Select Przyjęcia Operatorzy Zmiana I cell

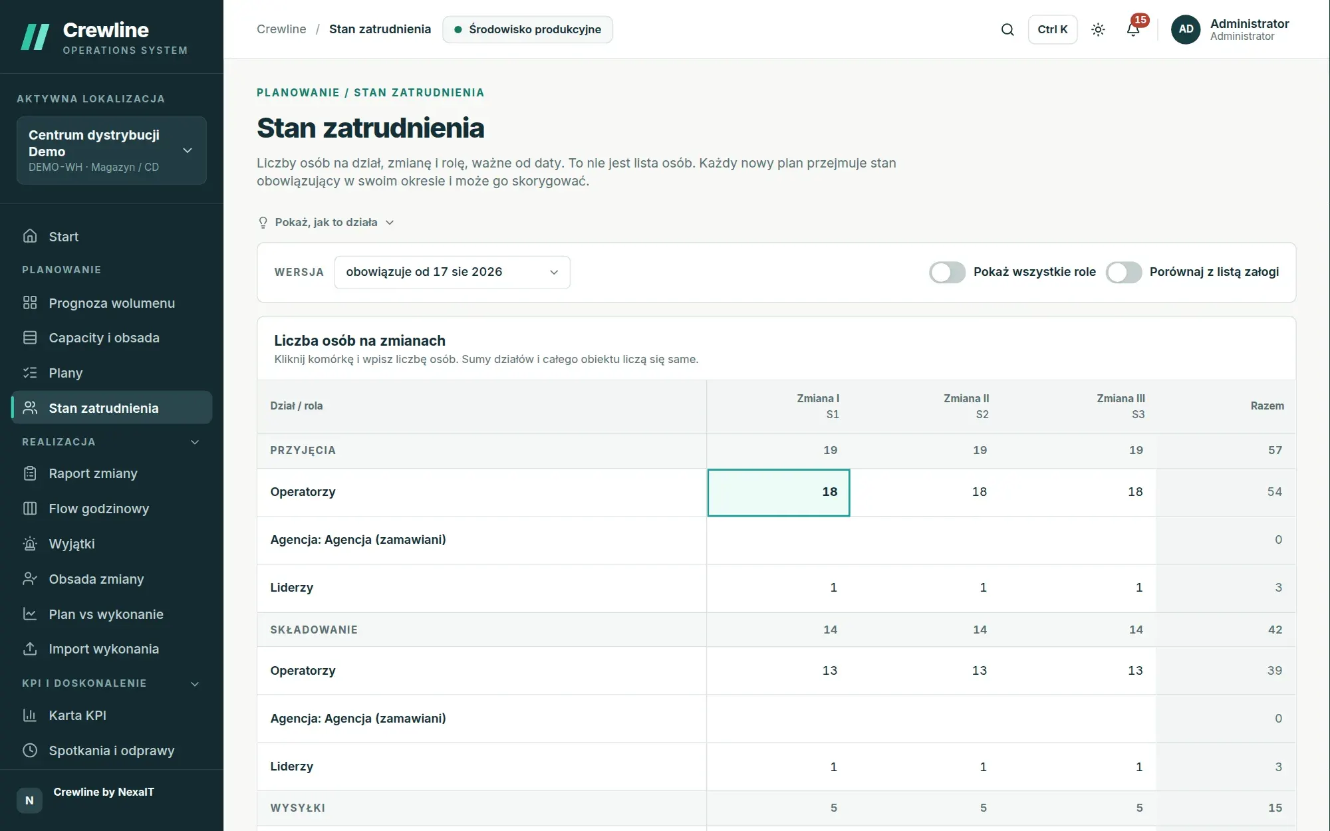click(x=779, y=493)
